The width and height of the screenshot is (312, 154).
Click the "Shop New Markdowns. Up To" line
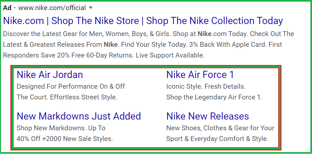61,128
